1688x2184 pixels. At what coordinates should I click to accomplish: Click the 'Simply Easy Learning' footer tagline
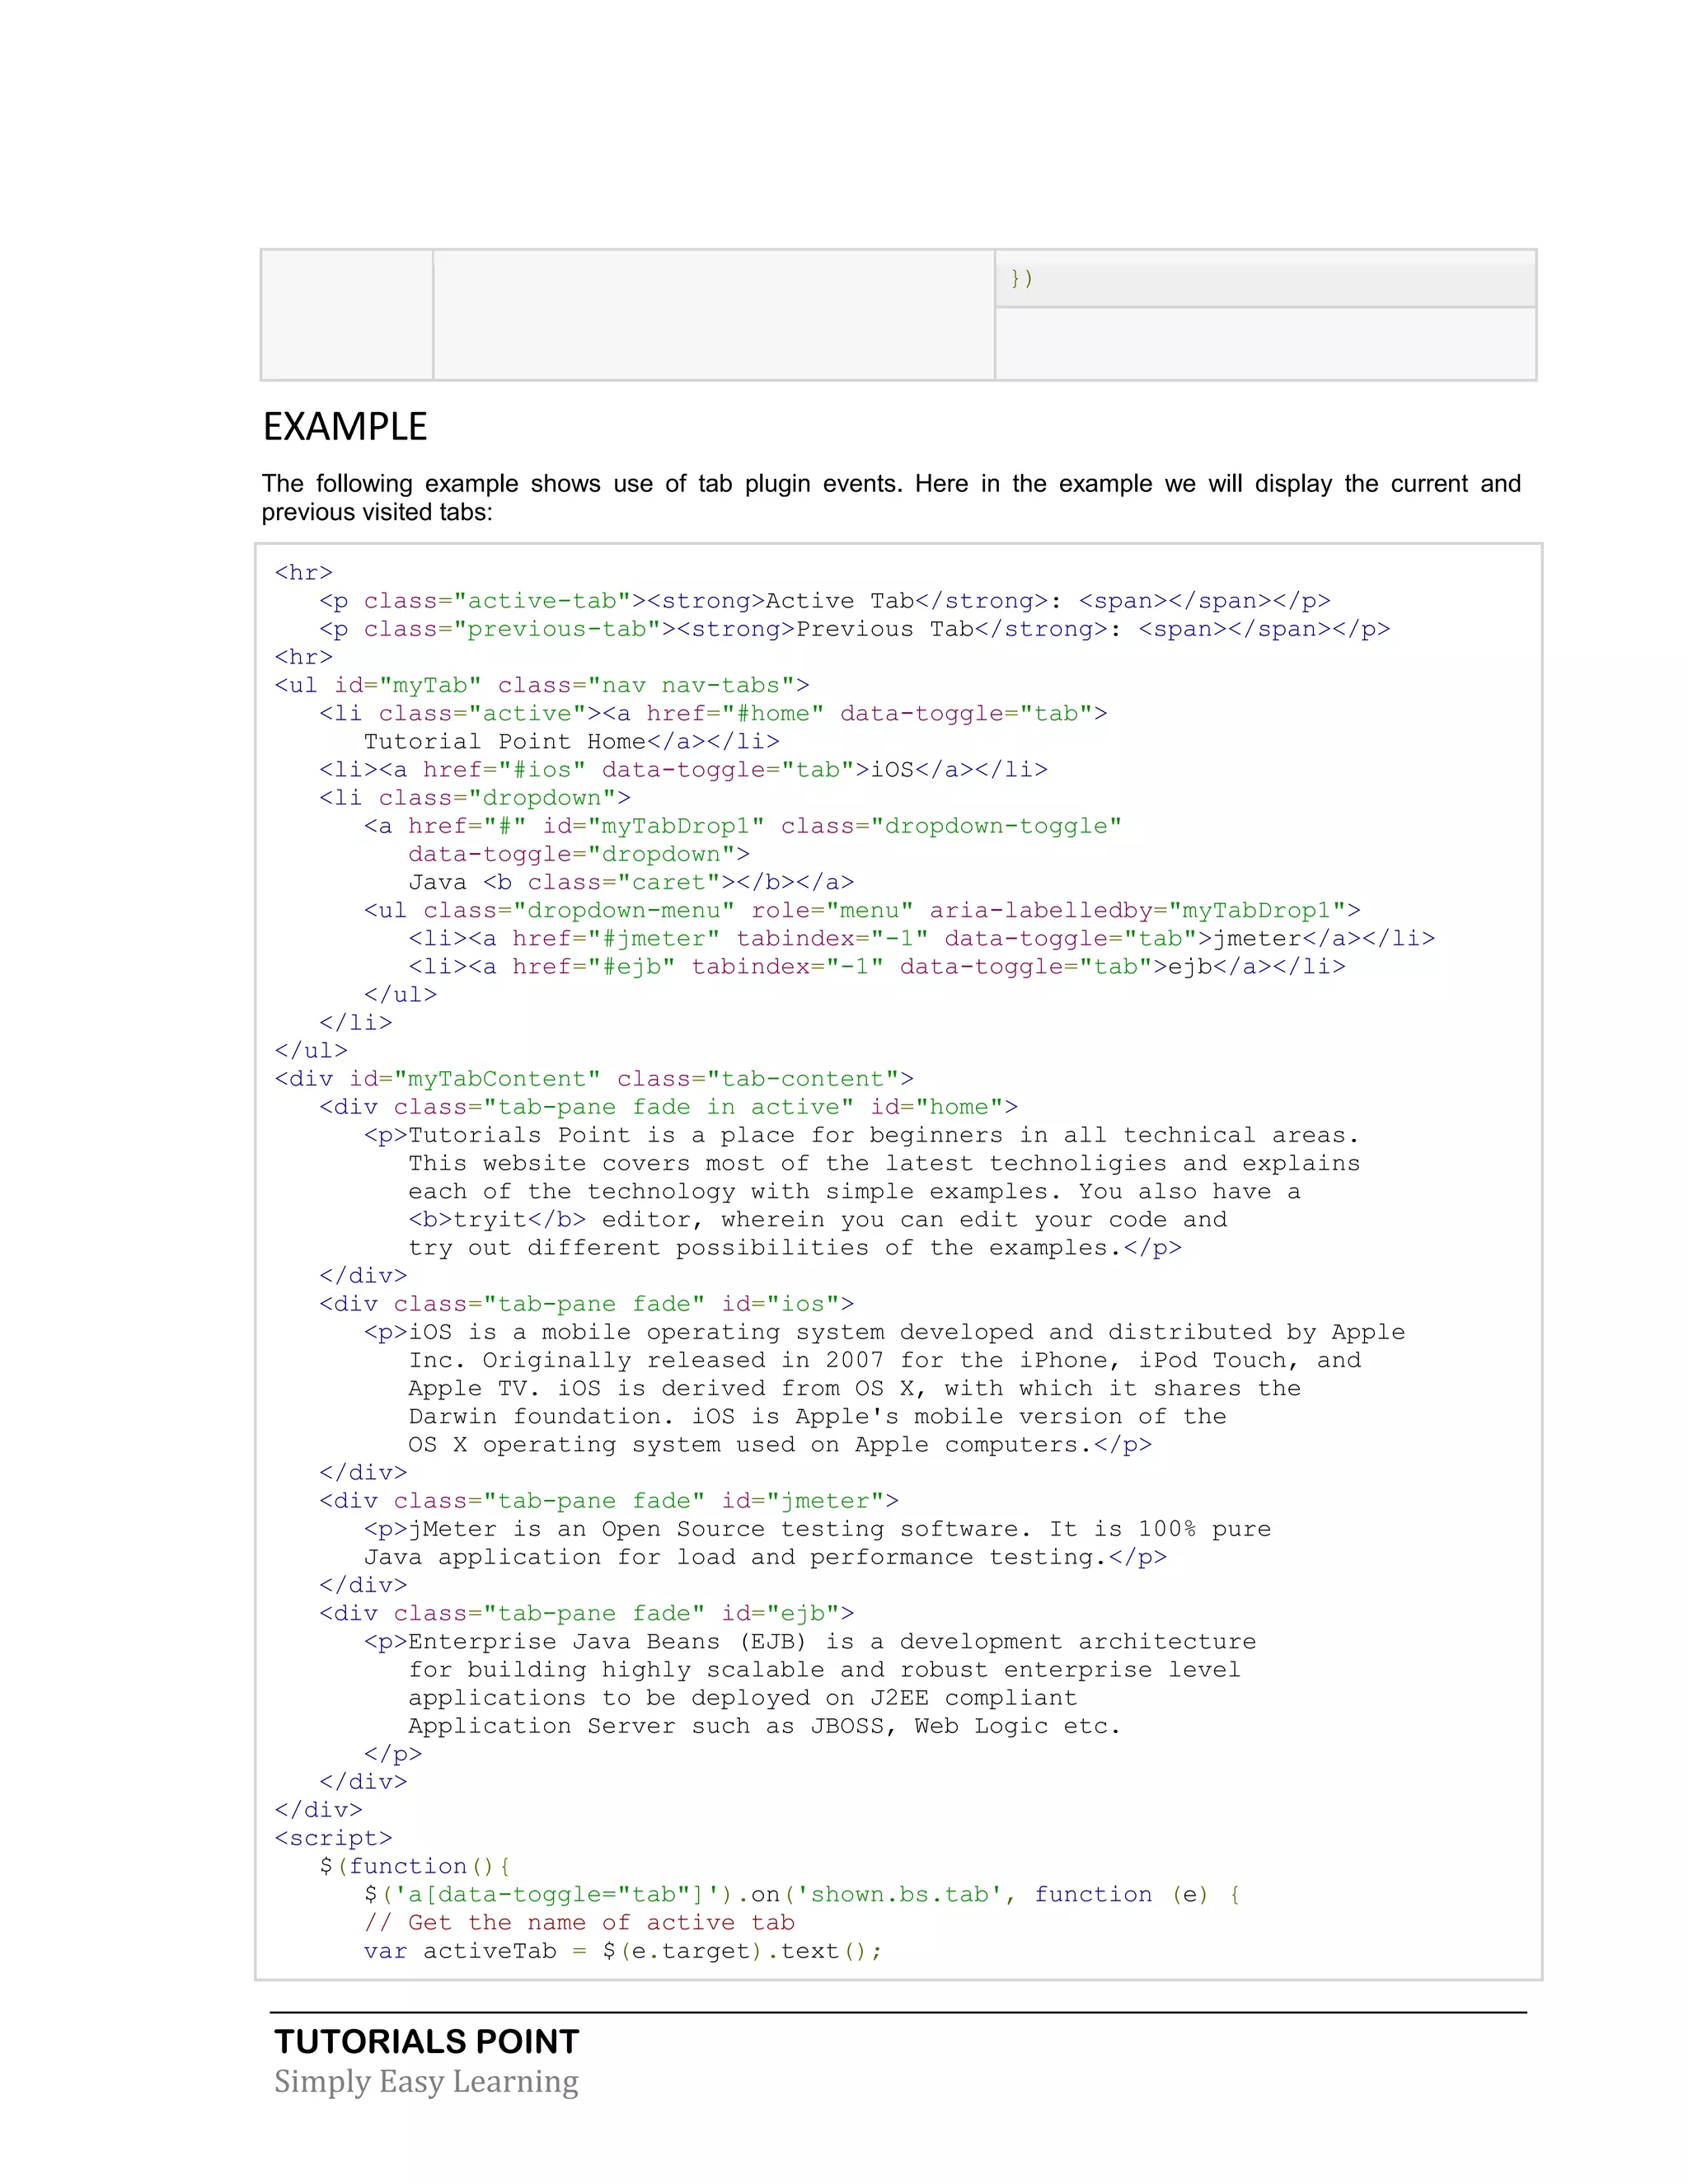pos(426,2082)
